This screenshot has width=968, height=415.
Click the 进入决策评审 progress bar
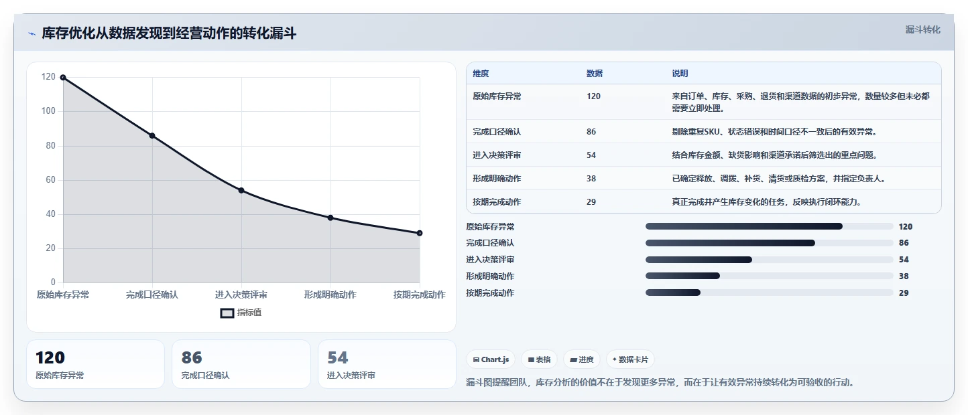tap(769, 260)
